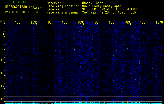Click the kHz axis unit label
The image size is (164, 104).
(2, 21)
